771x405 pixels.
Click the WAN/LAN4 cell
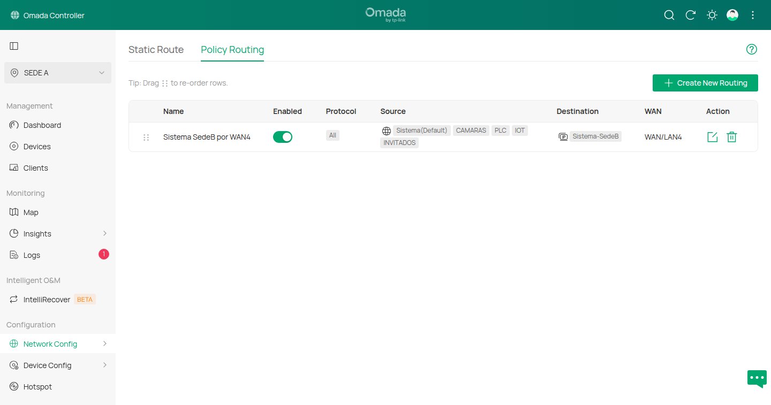click(x=663, y=137)
